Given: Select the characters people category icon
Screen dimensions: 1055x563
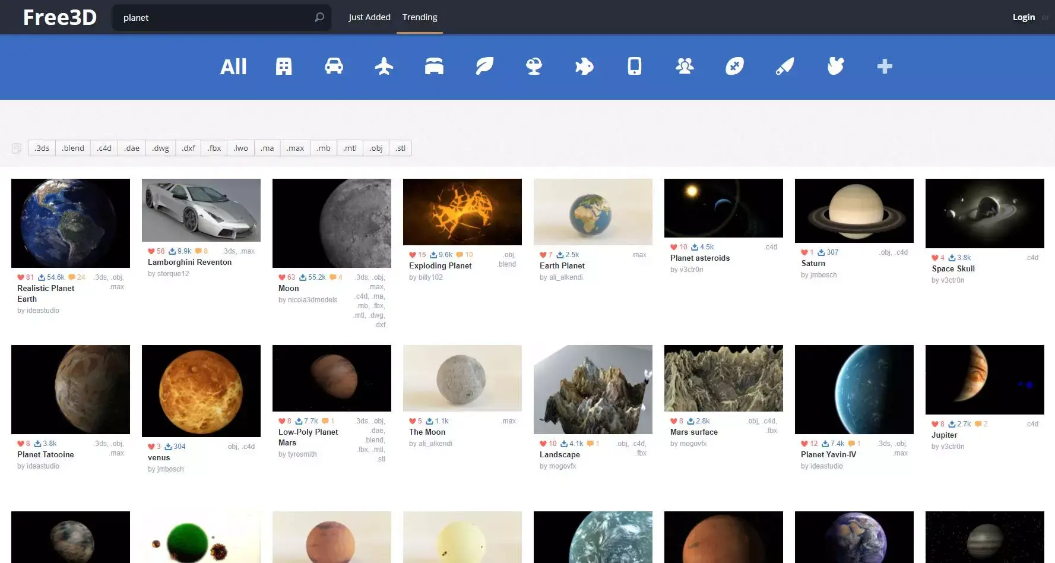Looking at the screenshot, I should click(x=685, y=67).
